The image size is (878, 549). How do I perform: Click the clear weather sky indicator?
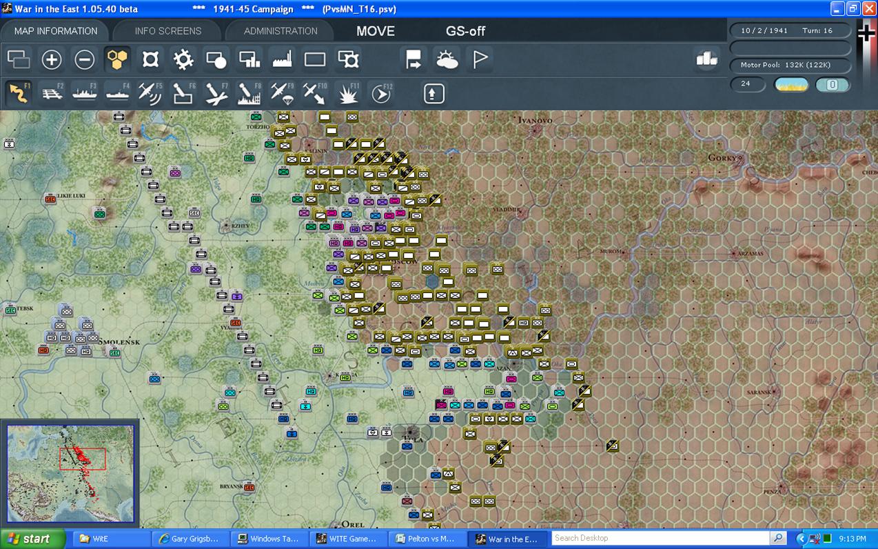[x=791, y=85]
